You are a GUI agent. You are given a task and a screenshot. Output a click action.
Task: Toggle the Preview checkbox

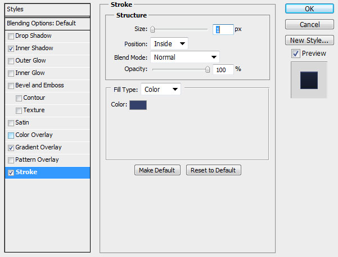295,54
